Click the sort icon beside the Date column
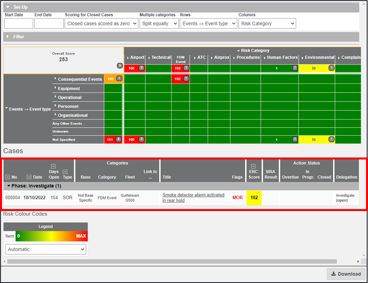 click(29, 177)
